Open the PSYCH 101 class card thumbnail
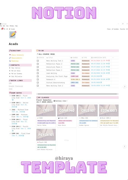The image size is (128, 180). click(46, 135)
